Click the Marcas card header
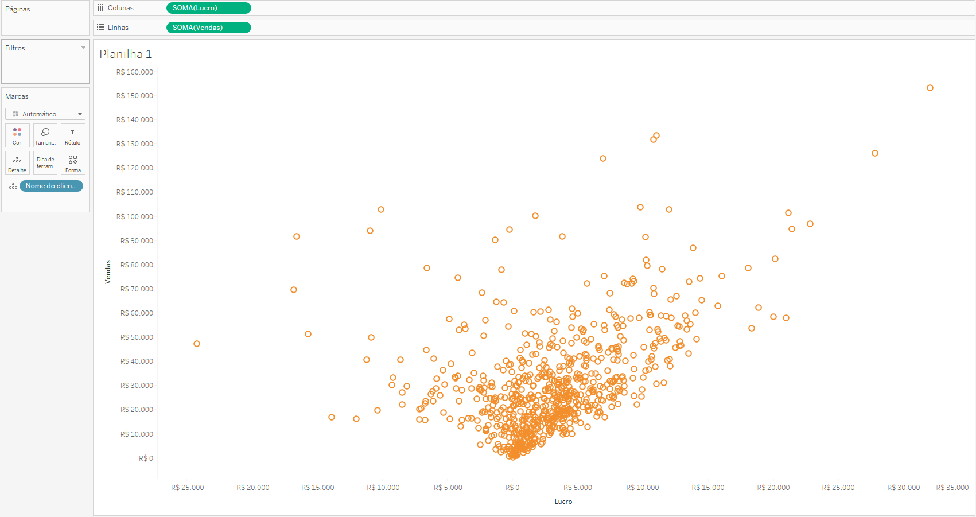Image resolution: width=976 pixels, height=517 pixels. pos(17,96)
